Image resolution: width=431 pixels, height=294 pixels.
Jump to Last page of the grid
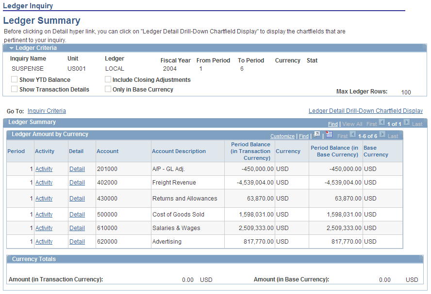click(x=394, y=136)
